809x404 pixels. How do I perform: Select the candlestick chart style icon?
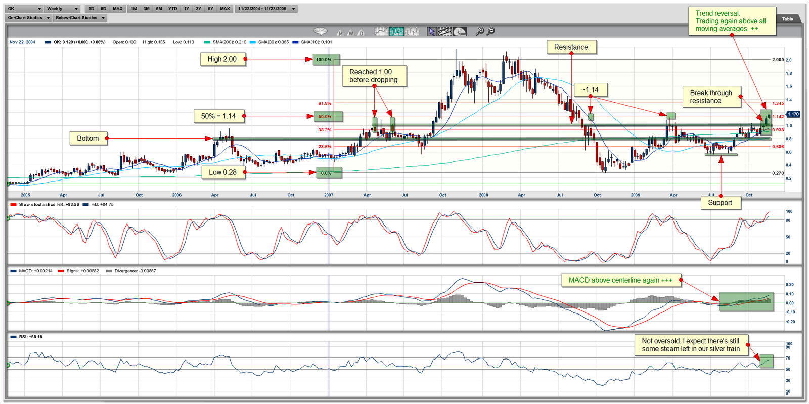[x=397, y=31]
